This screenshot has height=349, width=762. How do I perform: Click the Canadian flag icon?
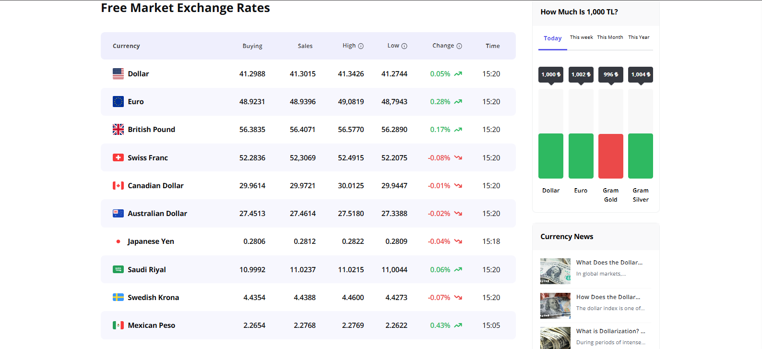pyautogui.click(x=118, y=186)
